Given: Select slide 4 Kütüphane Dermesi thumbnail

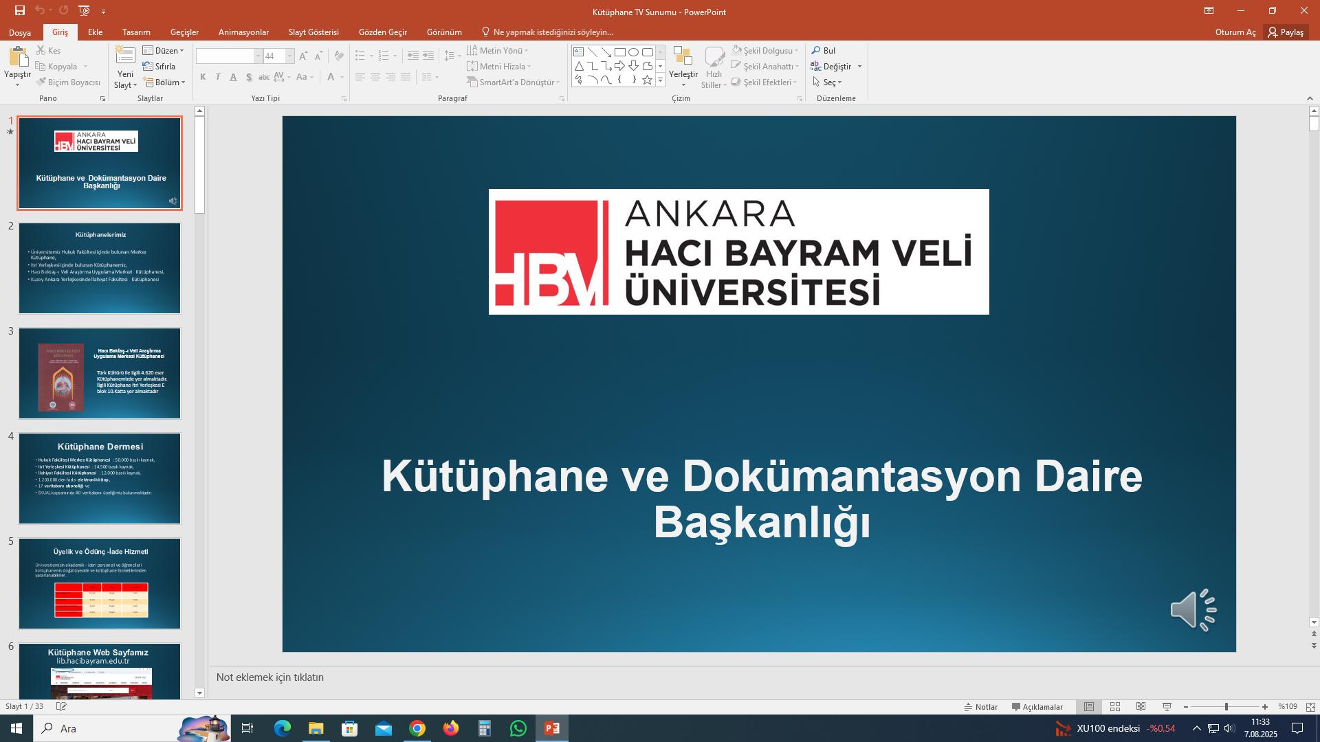Looking at the screenshot, I should tap(100, 478).
